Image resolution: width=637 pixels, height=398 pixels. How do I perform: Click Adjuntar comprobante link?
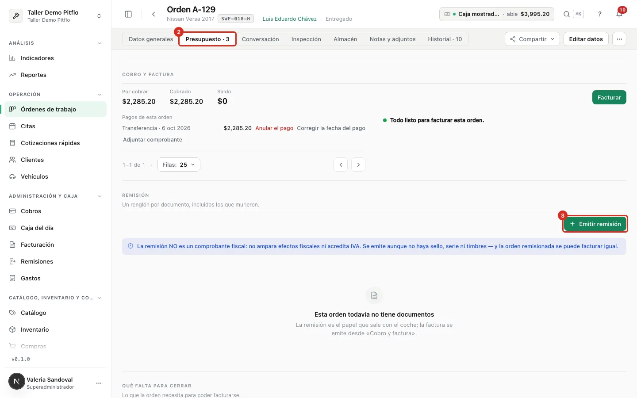tap(153, 140)
